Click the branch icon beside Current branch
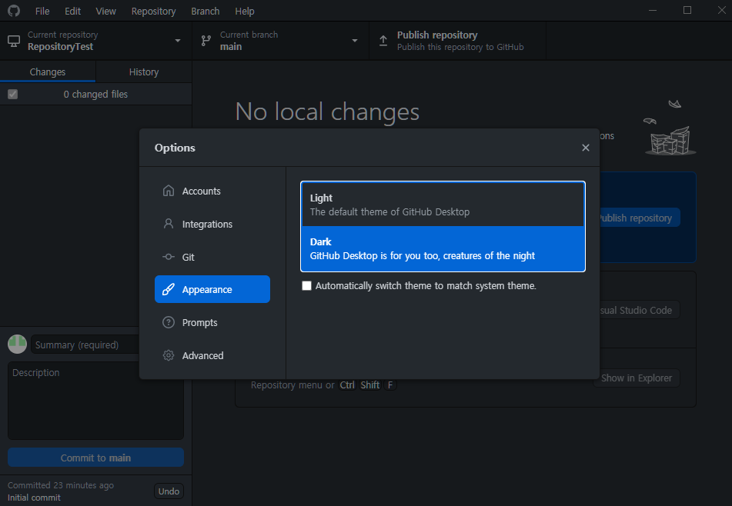The width and height of the screenshot is (732, 506). pos(206,41)
